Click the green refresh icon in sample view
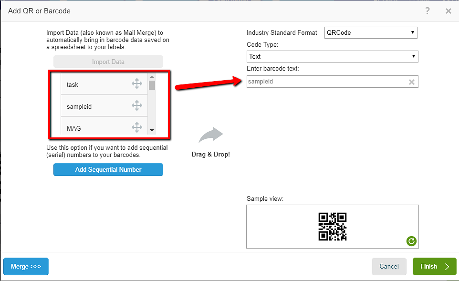 pos(411,241)
